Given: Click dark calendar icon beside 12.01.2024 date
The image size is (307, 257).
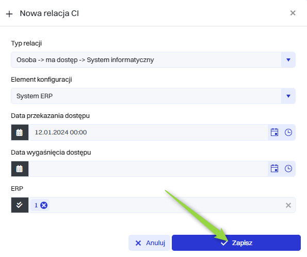Looking at the screenshot, I should [20, 132].
